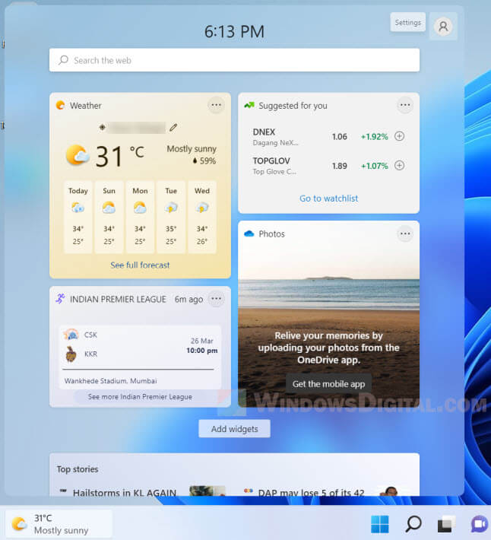Select the Wed forecast card
The image size is (491, 540).
click(202, 217)
